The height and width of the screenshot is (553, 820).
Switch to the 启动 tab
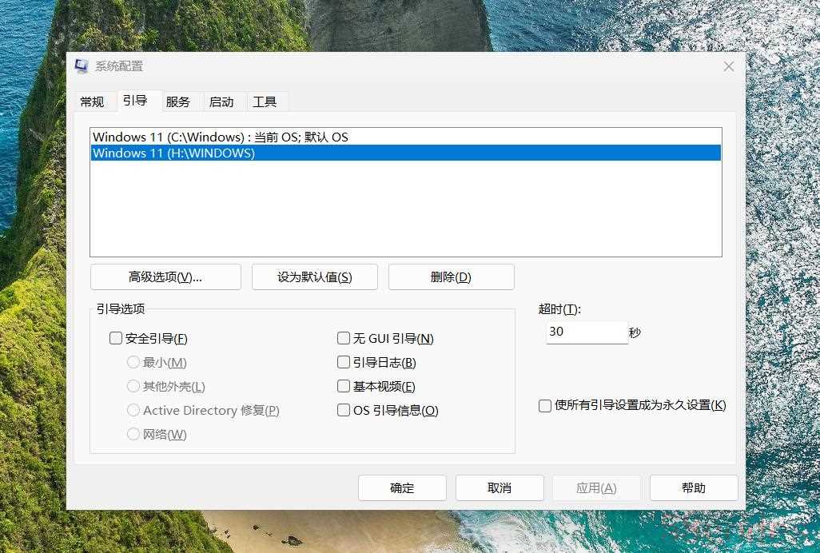[x=221, y=101]
